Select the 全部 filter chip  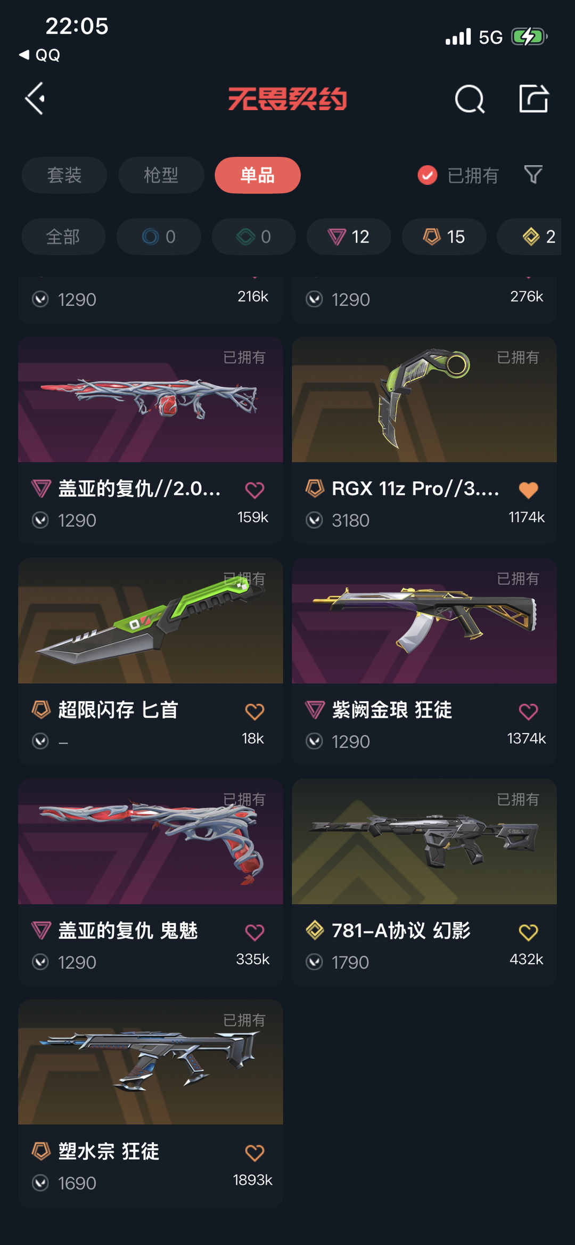coord(63,237)
